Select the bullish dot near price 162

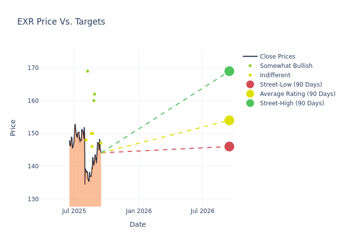(94, 94)
